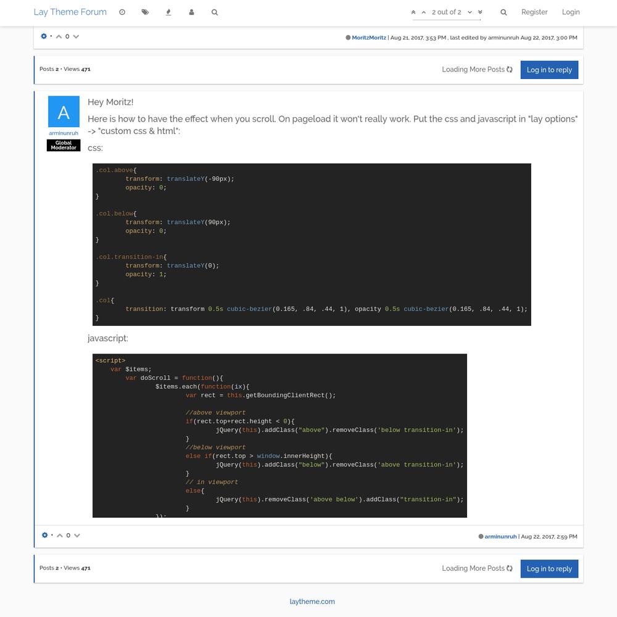Click top 'Posts 2 • Views 471' stats

[65, 69]
